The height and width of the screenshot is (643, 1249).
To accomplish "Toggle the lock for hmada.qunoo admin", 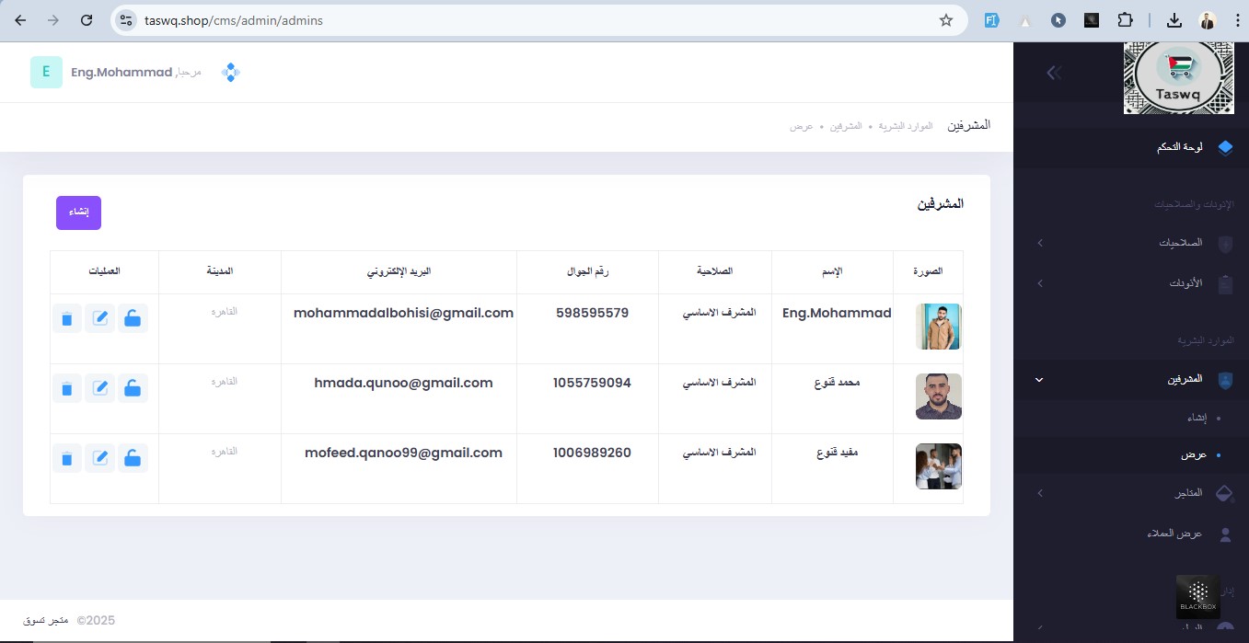I will click(x=133, y=388).
